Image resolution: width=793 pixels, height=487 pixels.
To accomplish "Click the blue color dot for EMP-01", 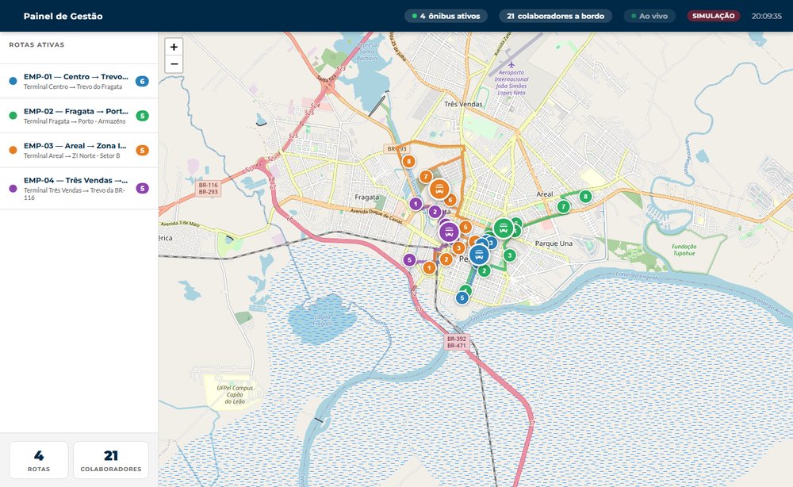I will click(13, 81).
